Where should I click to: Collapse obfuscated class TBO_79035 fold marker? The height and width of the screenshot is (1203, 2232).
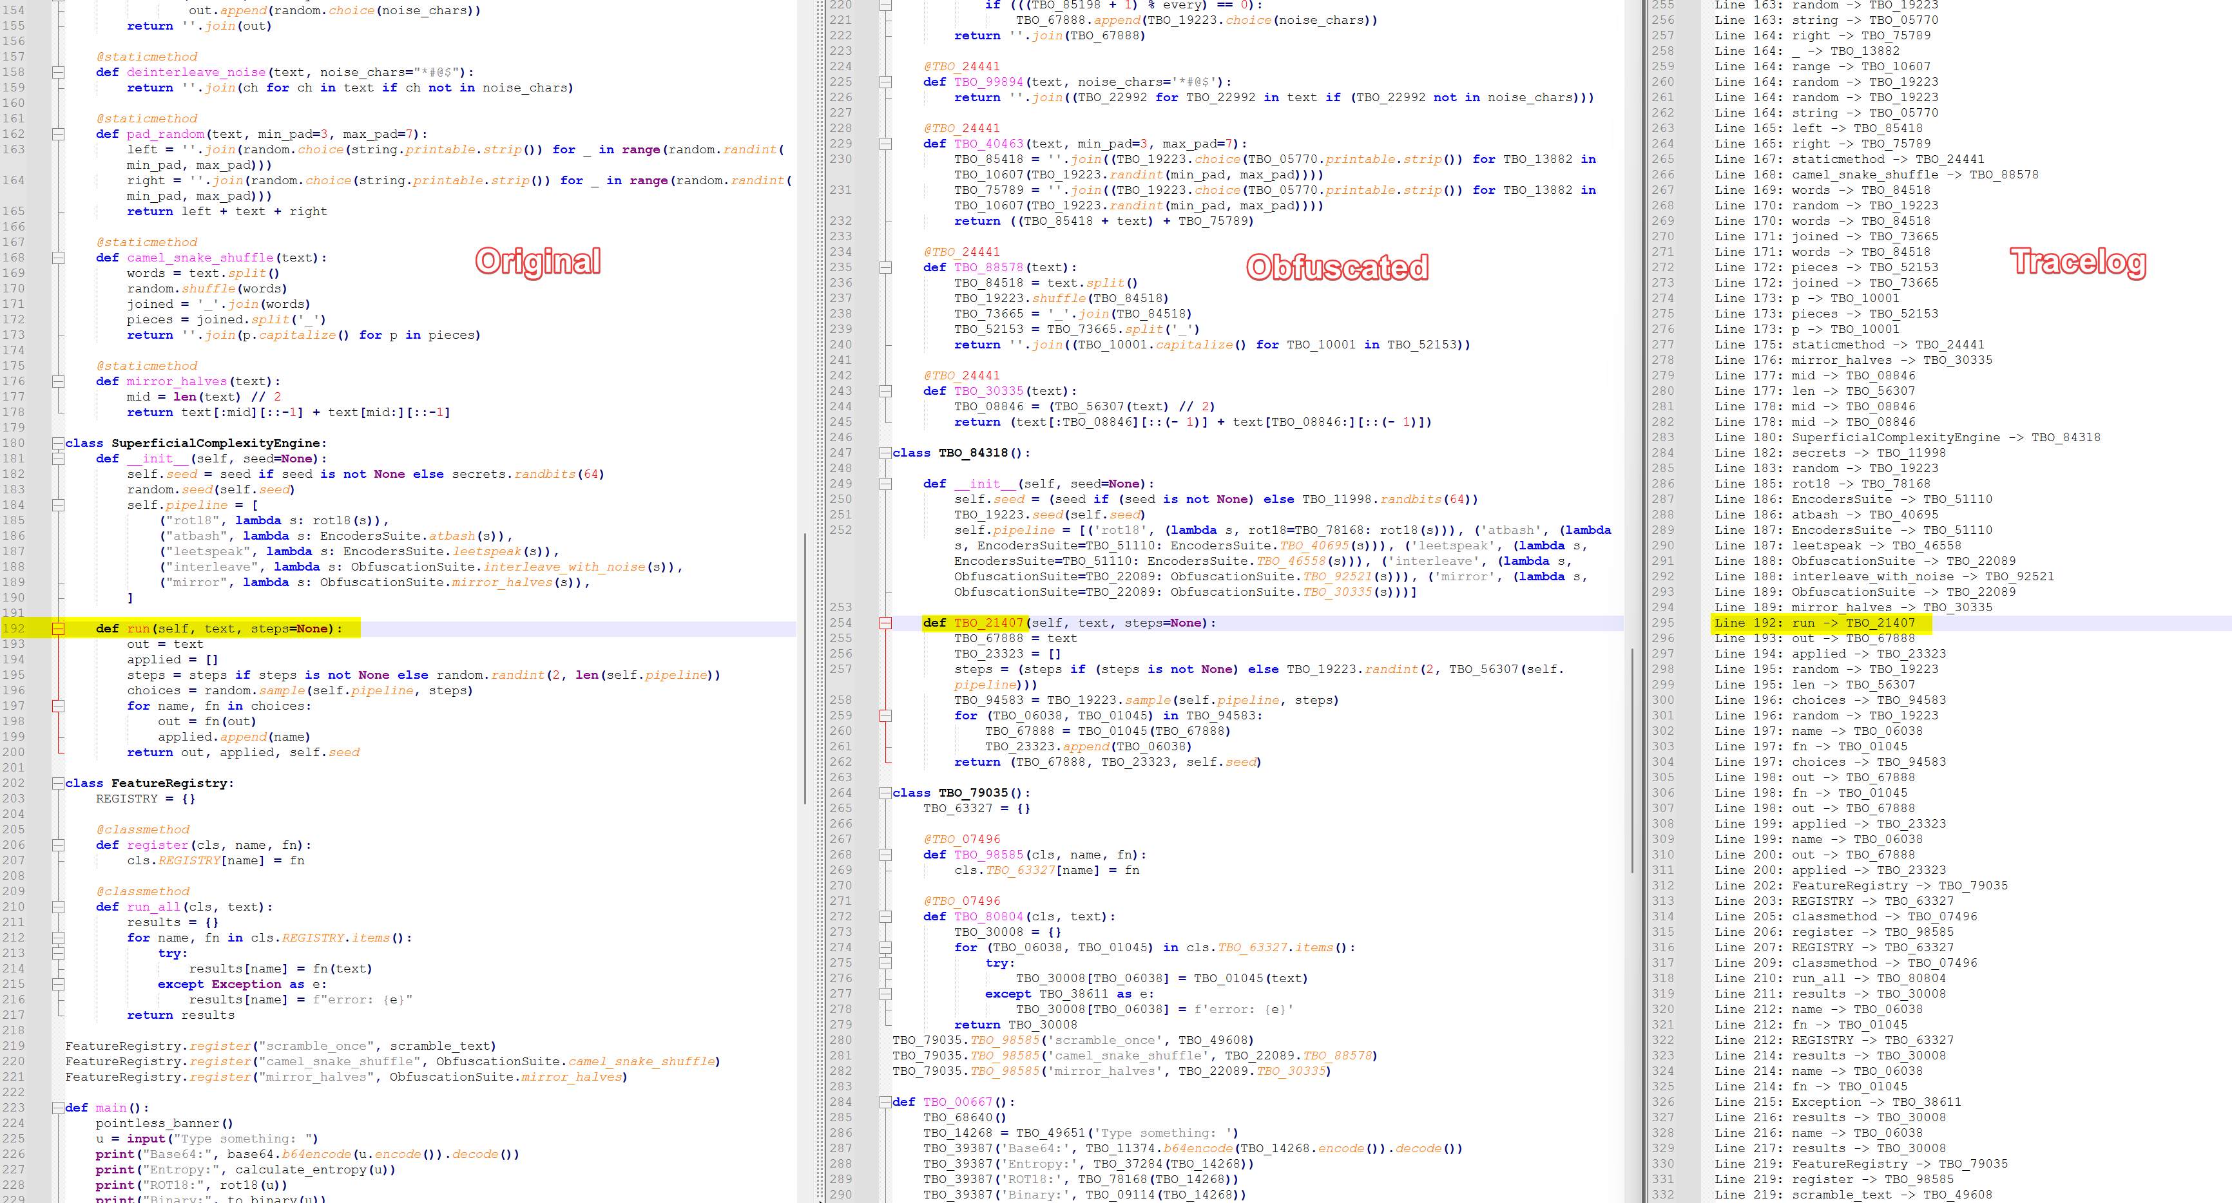tap(885, 793)
